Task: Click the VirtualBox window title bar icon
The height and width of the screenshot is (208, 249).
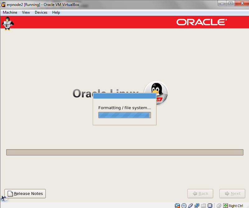Action: [x=3, y=4]
